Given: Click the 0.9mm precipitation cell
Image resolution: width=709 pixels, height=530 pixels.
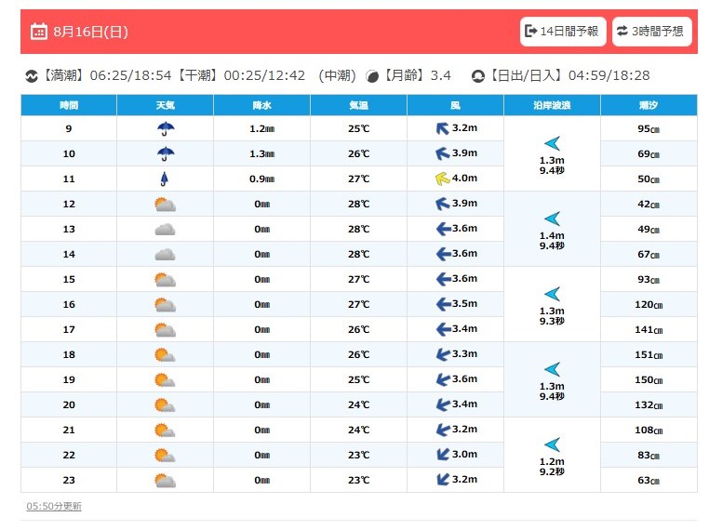Looking at the screenshot, I should (x=261, y=179).
